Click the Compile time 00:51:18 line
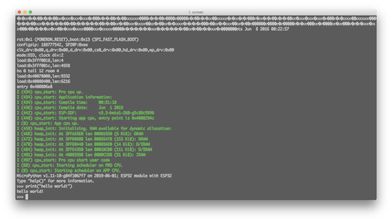Image resolution: width=392 pixels, height=222 pixels. click(x=67, y=102)
